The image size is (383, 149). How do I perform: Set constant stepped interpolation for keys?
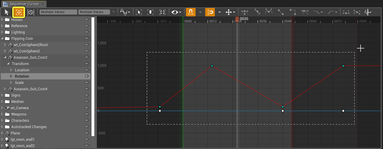click(293, 12)
